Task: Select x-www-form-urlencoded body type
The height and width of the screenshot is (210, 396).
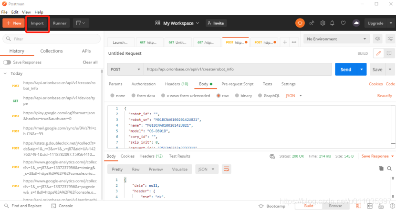Action: click(163, 96)
